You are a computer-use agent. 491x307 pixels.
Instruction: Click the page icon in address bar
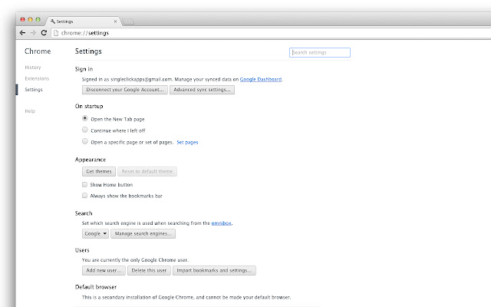coord(56,33)
